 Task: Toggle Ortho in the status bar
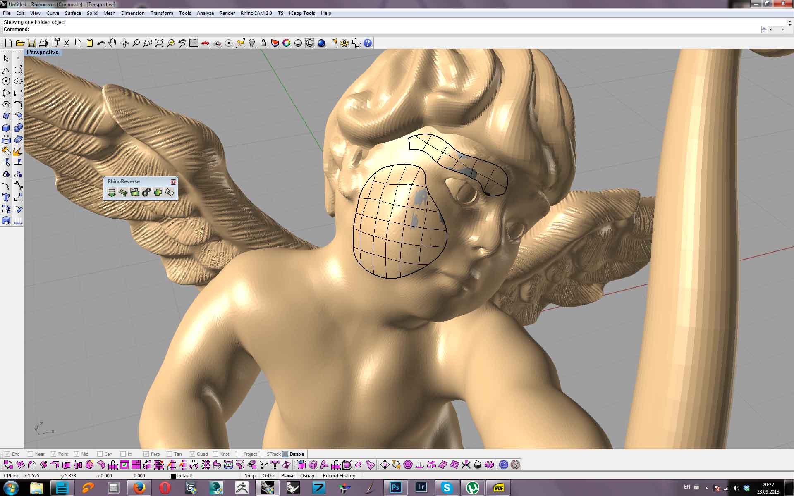(x=269, y=476)
